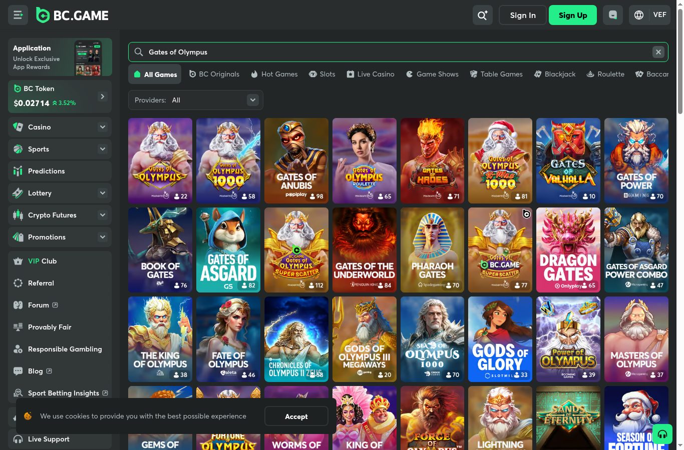Expand the Crypto Futures submenu chevron

[103, 215]
